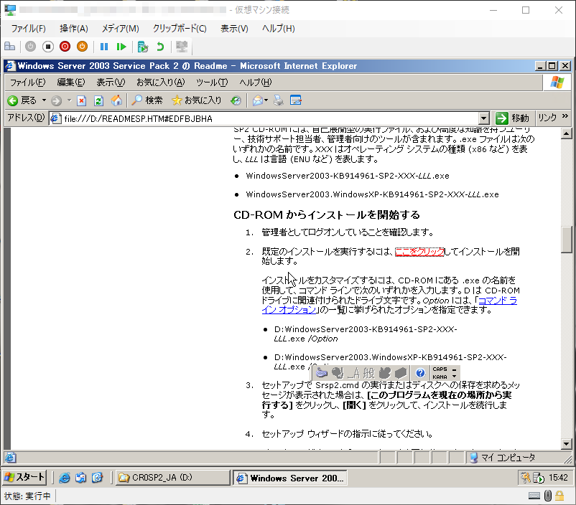
Task: Open the VM クリップボード(C) menu
Action: click(180, 28)
